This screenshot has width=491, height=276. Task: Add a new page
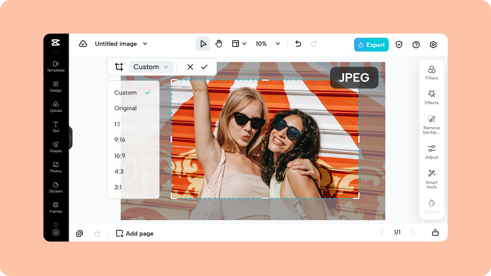tap(134, 233)
